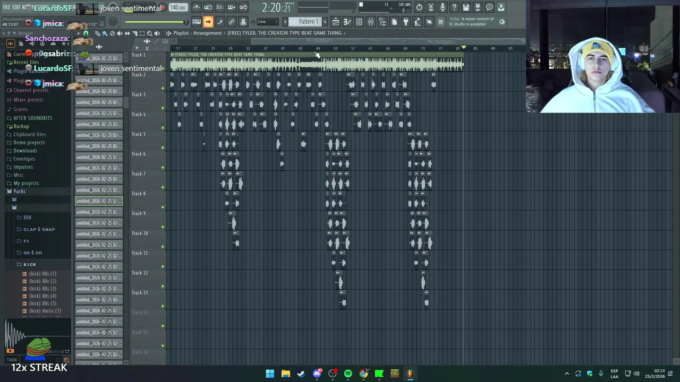The image size is (680, 382).
Task: Open the help question mark icon
Action: (x=454, y=7)
